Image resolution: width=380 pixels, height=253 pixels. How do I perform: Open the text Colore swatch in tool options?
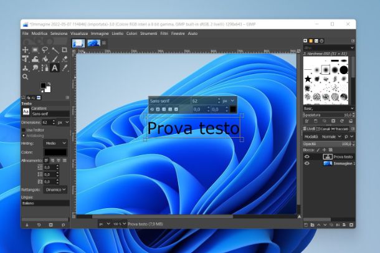coord(55,152)
